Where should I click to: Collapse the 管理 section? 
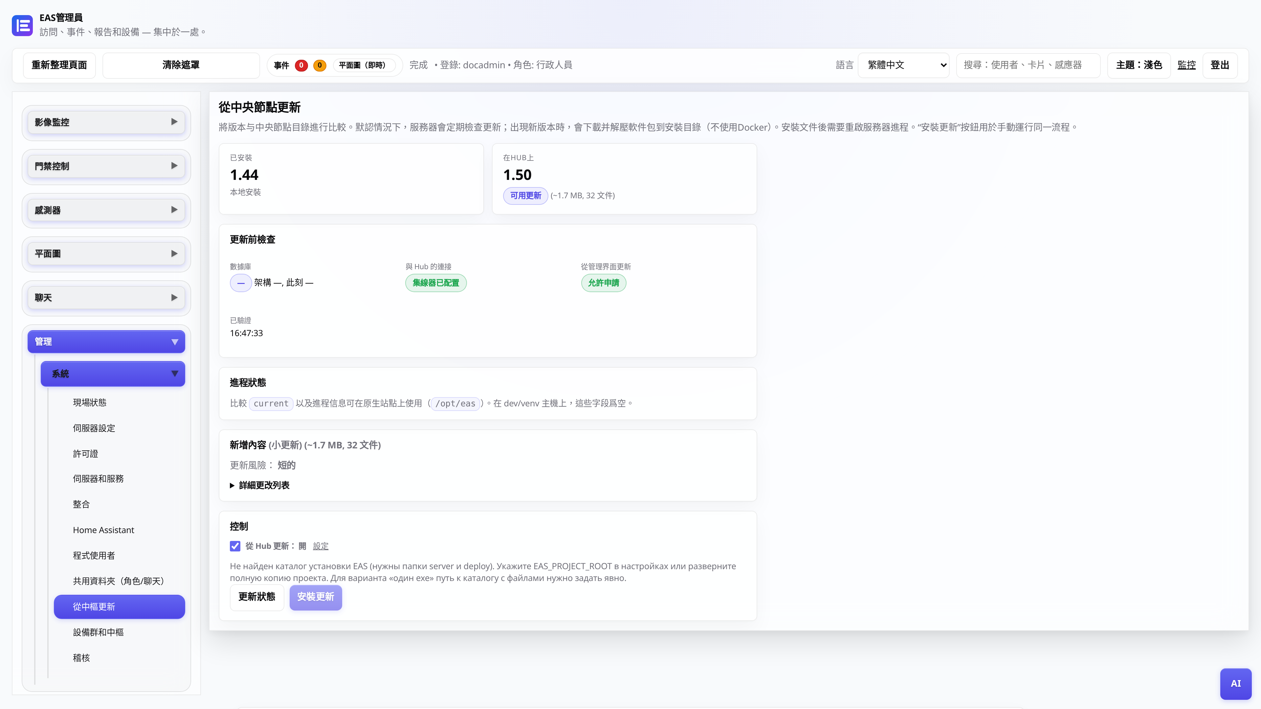(x=106, y=341)
